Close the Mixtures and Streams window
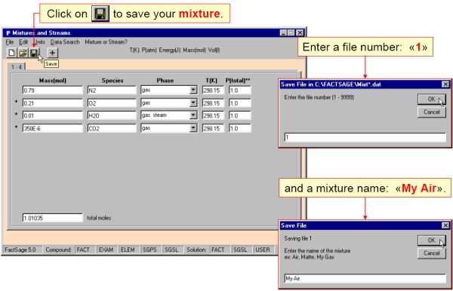This screenshot has height=291, width=453. [300, 33]
